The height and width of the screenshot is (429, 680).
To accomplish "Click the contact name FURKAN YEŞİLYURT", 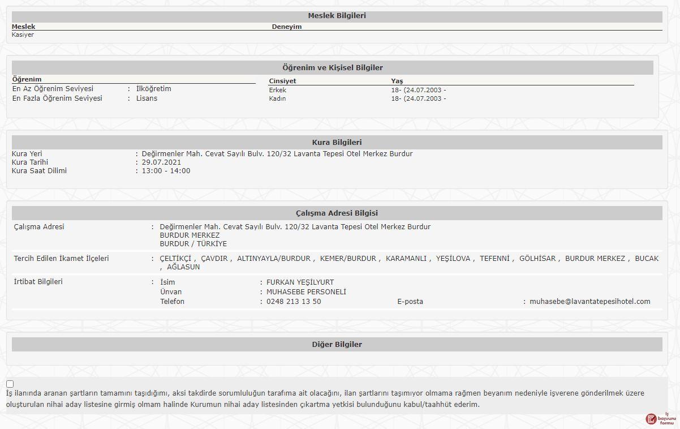I will tap(300, 282).
